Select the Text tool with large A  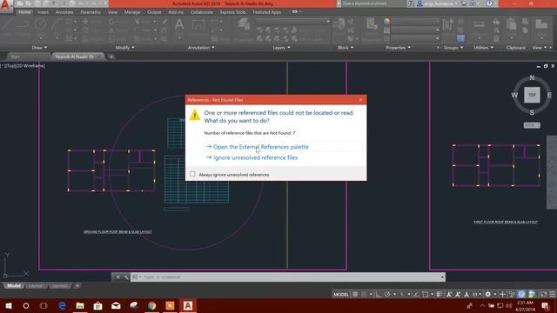pos(179,24)
